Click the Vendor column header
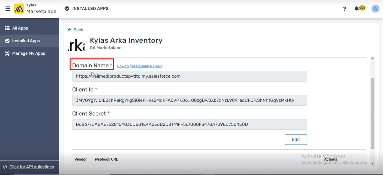 coord(81,159)
